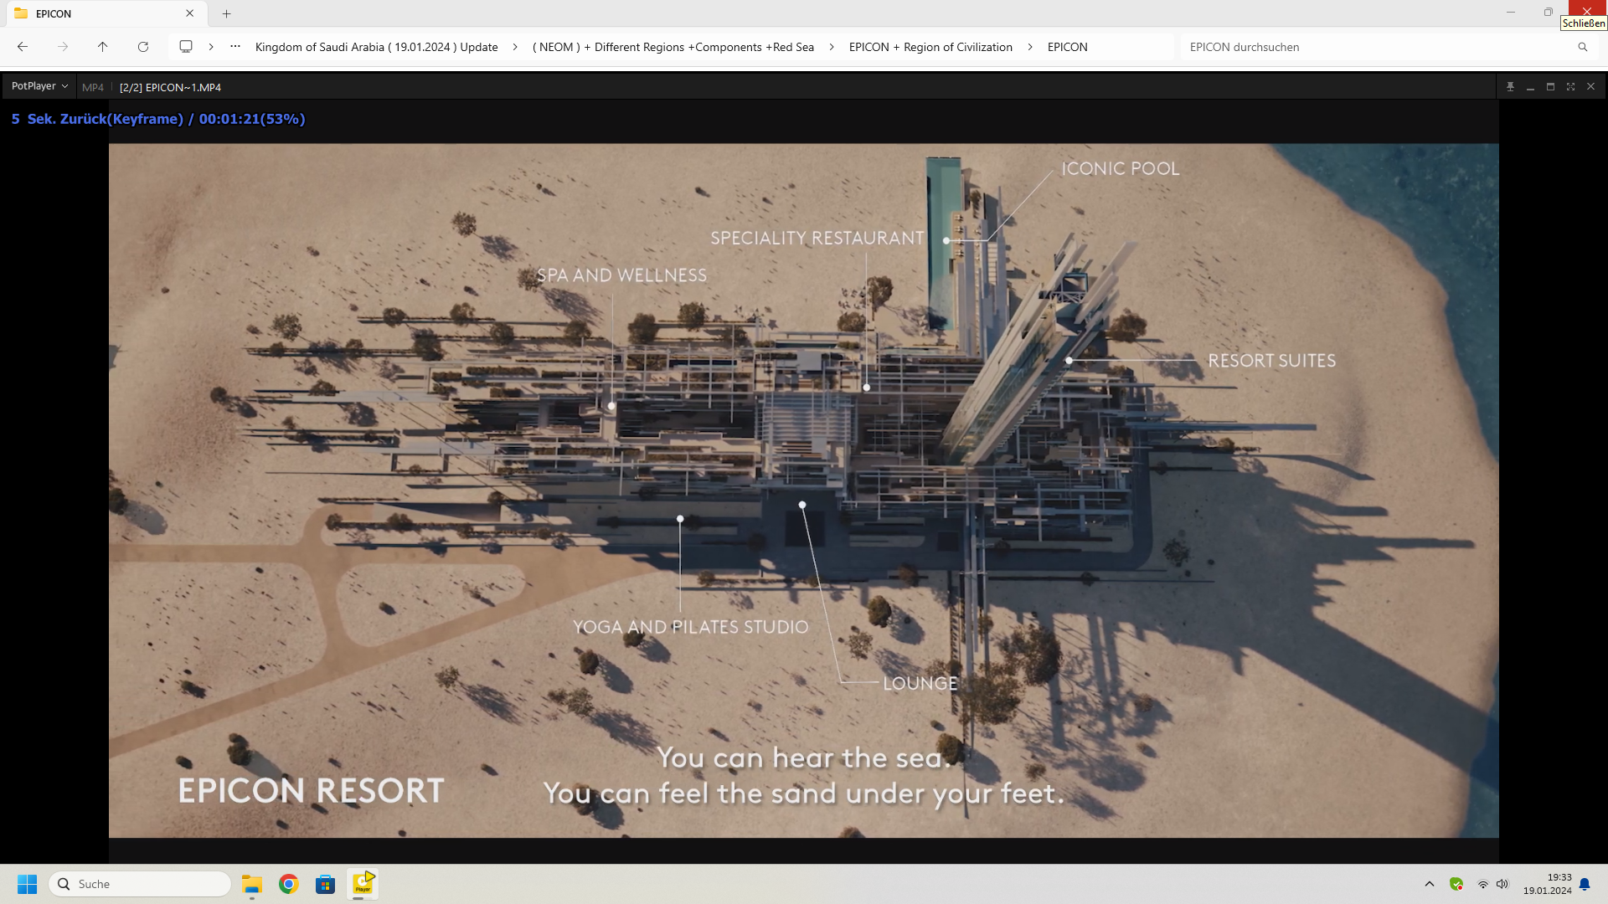The image size is (1608, 904).
Task: Minimize the Explorer window
Action: (x=1511, y=12)
